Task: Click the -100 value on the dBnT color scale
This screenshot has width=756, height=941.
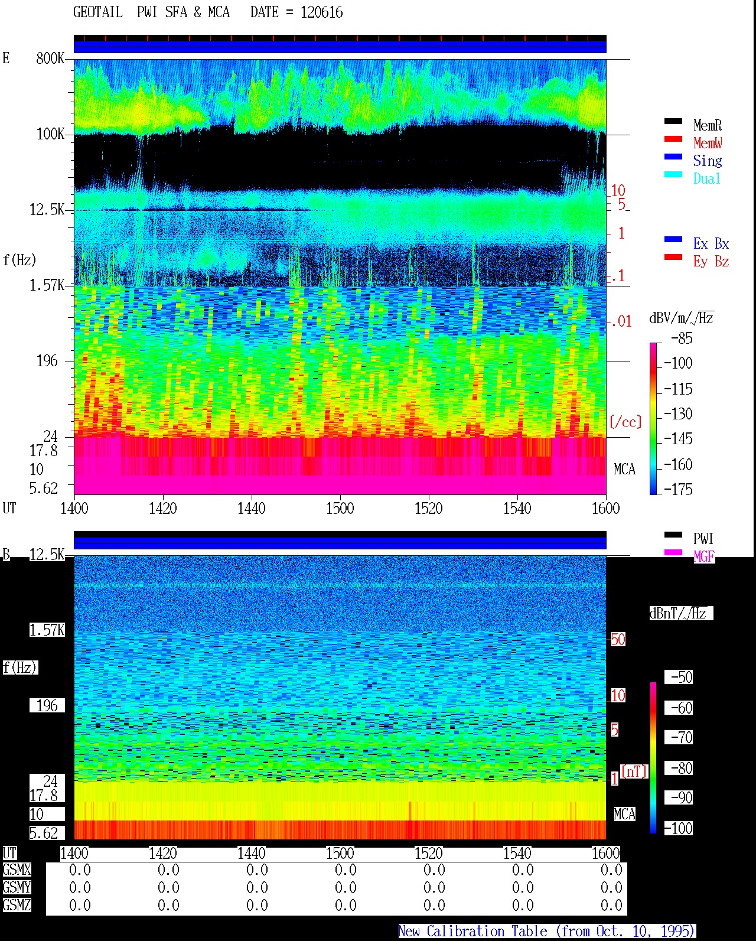Action: [678, 828]
